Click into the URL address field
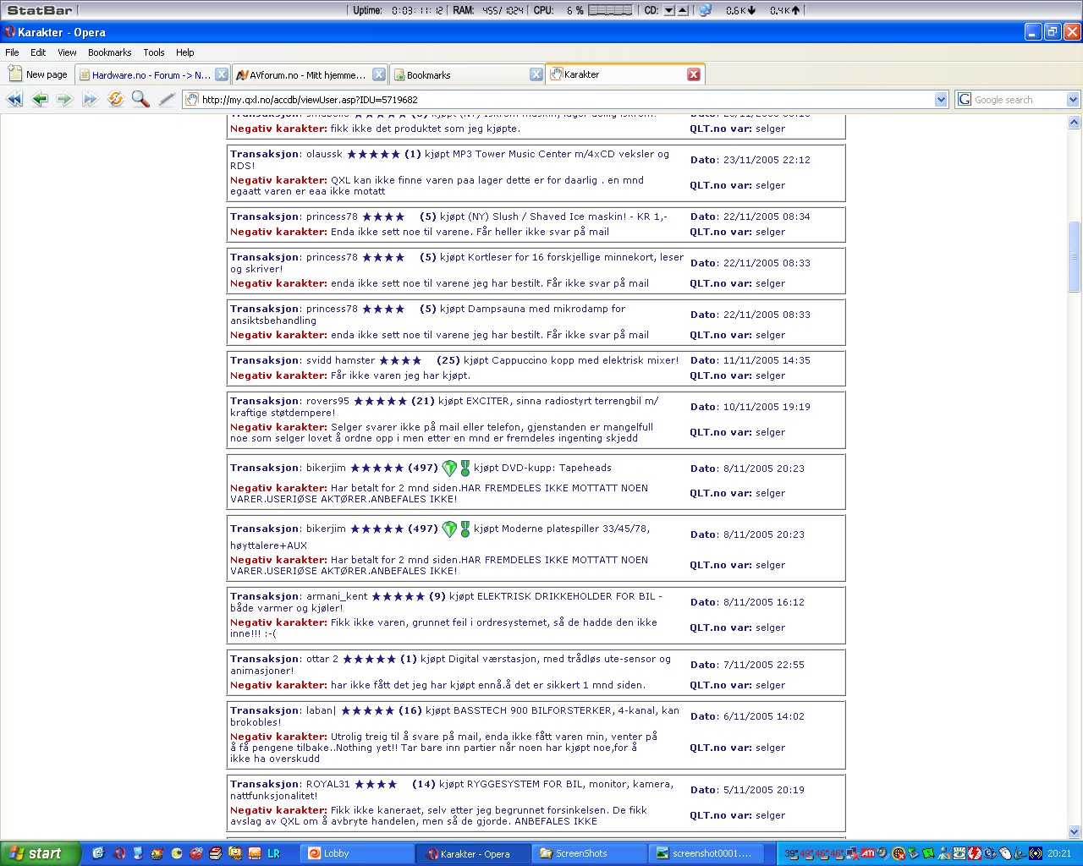This screenshot has height=866, width=1083. coord(567,100)
